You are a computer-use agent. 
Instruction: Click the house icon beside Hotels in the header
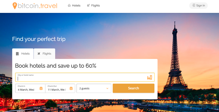click(x=69, y=5)
